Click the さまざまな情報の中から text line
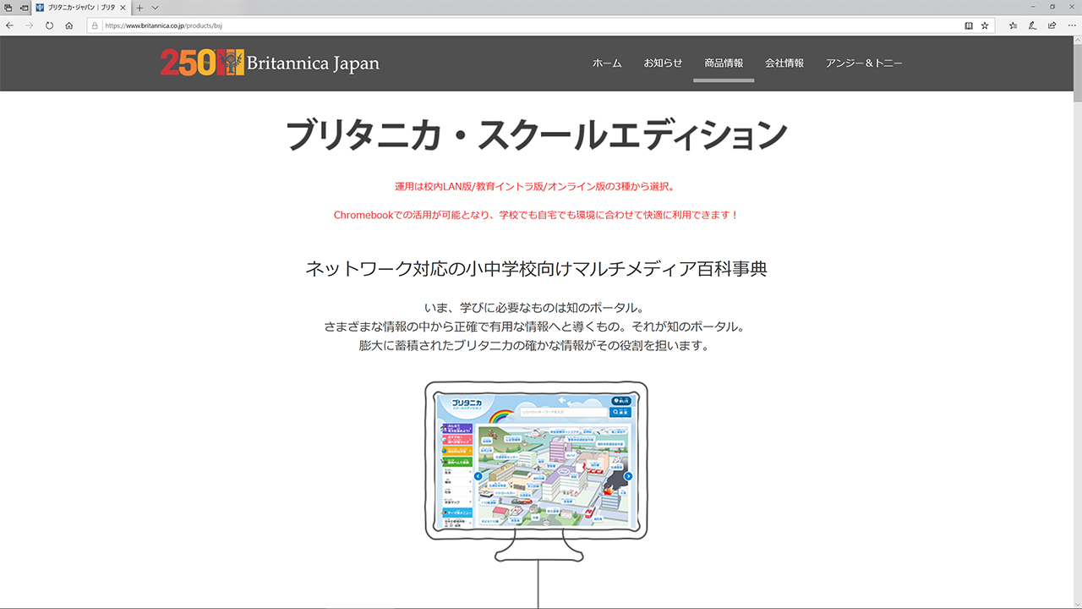The height and width of the screenshot is (609, 1082). point(535,326)
